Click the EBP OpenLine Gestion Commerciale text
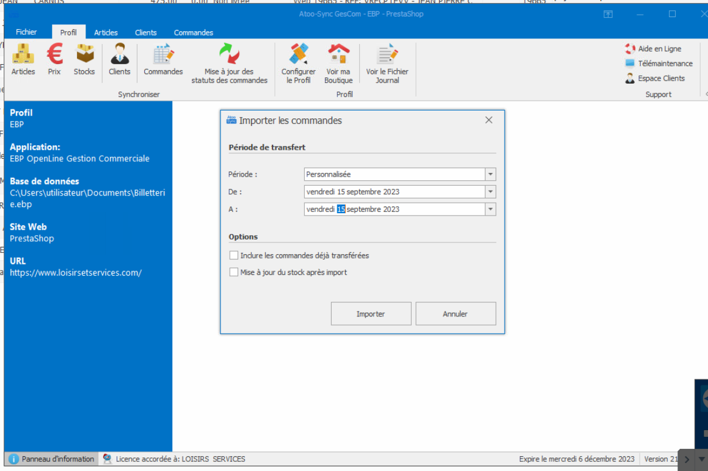 click(79, 158)
